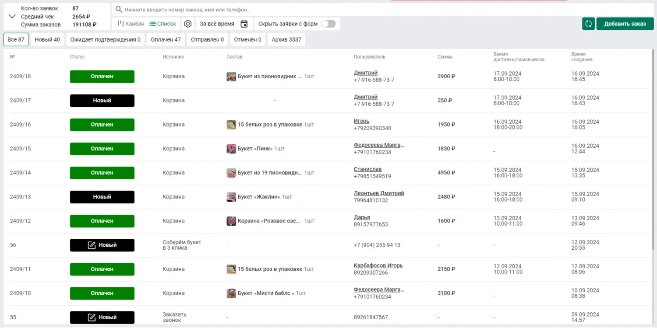Viewport: 657px width, 328px height.
Task: Click the Букет «Пинк» product thumbnail
Action: click(x=231, y=149)
